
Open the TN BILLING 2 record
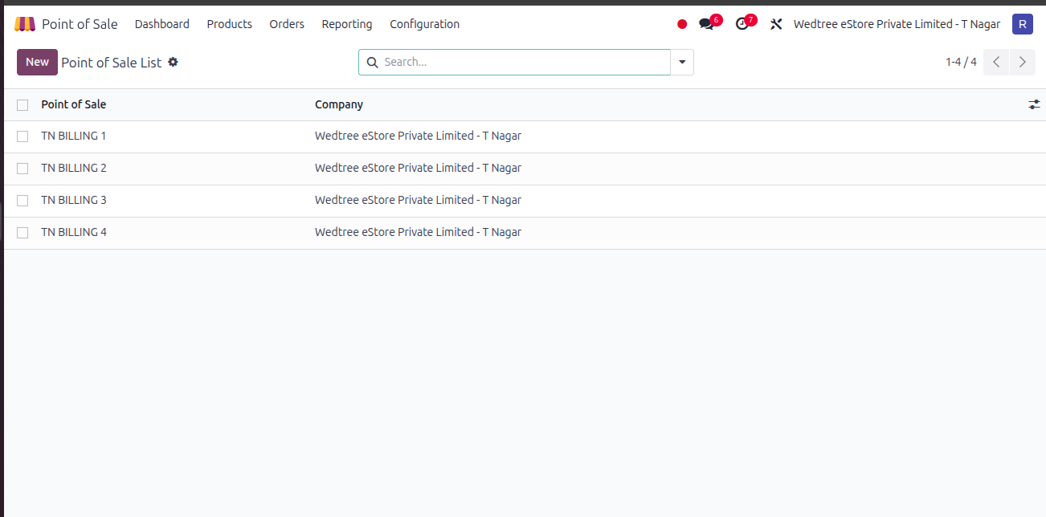point(74,168)
